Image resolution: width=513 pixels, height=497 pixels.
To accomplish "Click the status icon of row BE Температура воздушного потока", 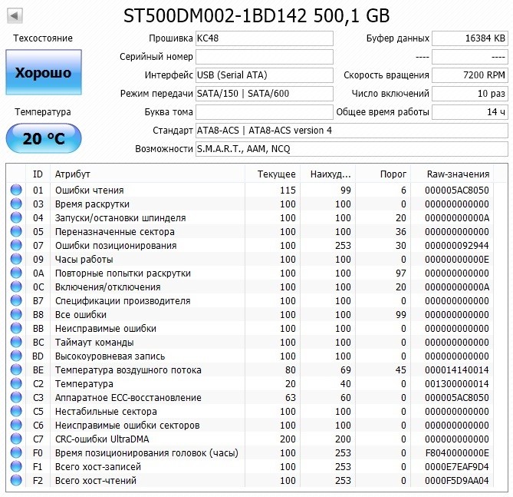I will [16, 369].
